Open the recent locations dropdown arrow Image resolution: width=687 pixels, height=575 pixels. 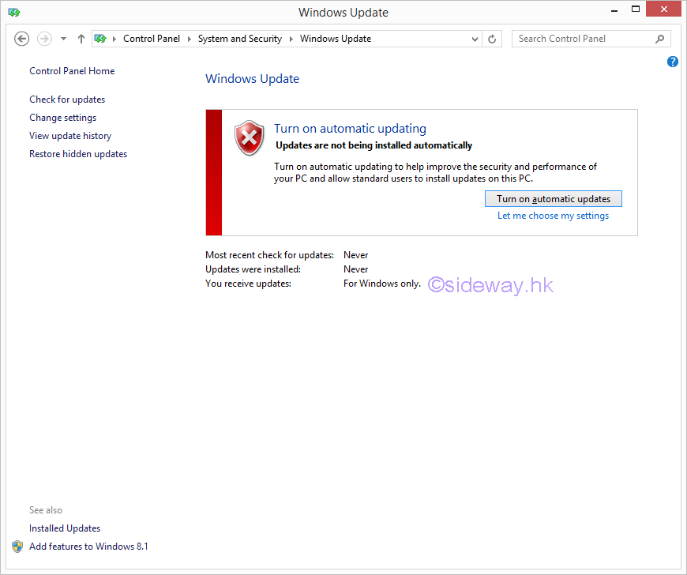(64, 39)
